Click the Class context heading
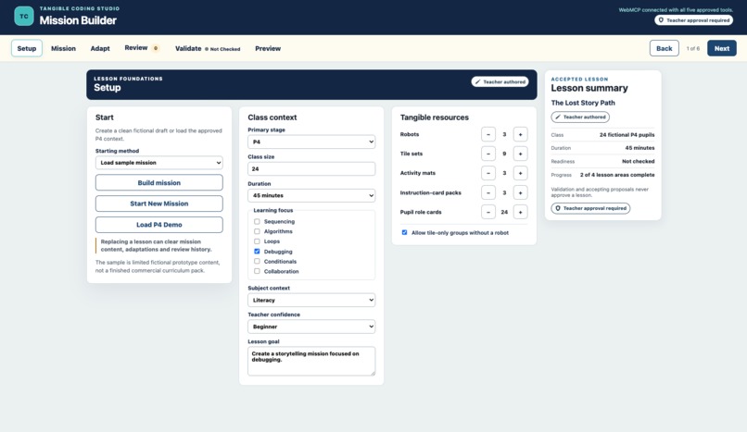 272,117
